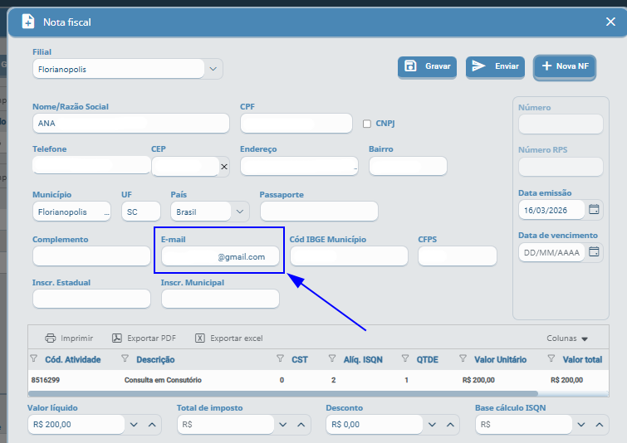Click the Imprimir printer icon

click(x=51, y=338)
